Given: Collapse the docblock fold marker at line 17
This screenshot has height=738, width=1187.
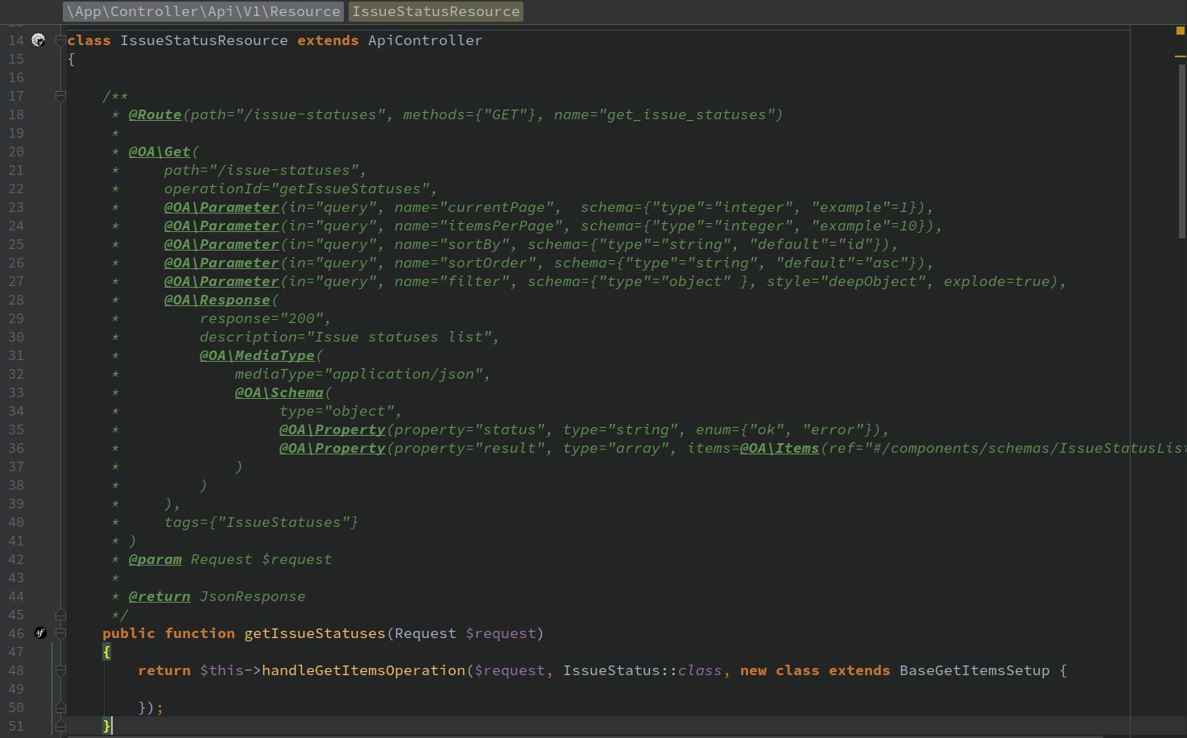Looking at the screenshot, I should point(60,96).
